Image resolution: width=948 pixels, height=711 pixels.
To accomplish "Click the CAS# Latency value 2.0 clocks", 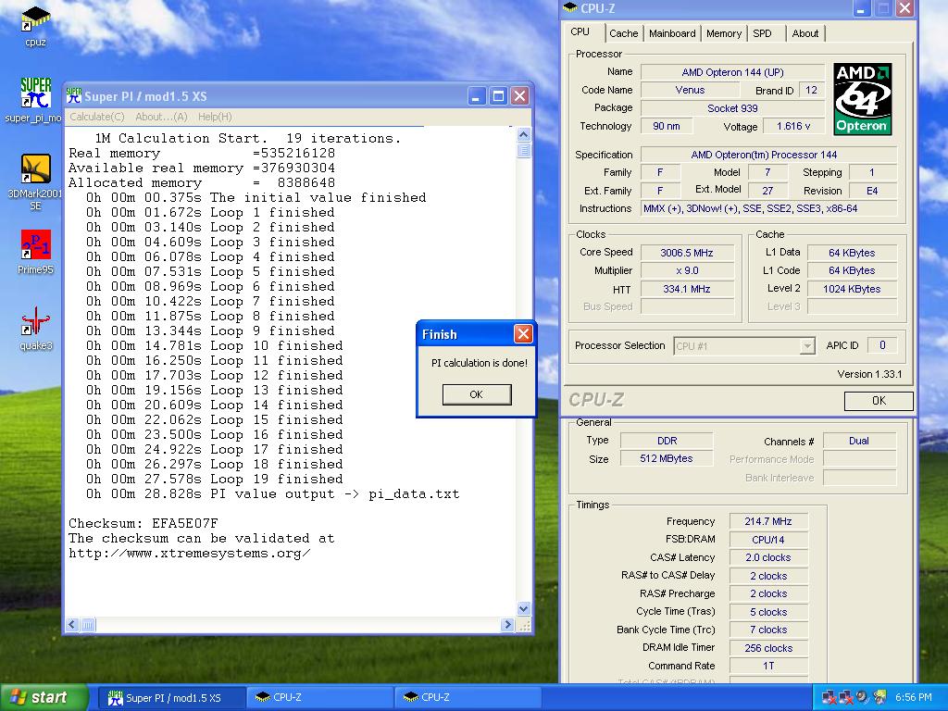I will [767, 557].
